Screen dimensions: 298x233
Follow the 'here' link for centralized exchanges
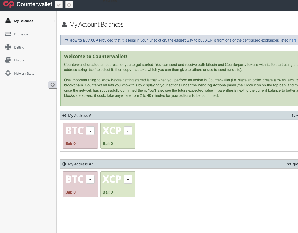pyautogui.click(x=293, y=40)
